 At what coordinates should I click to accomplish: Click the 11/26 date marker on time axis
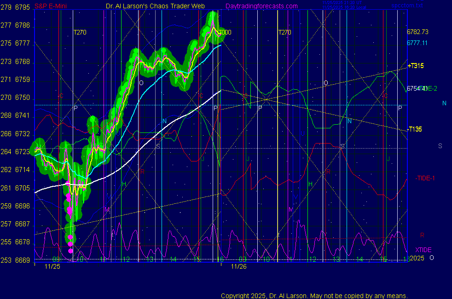[x=238, y=266]
